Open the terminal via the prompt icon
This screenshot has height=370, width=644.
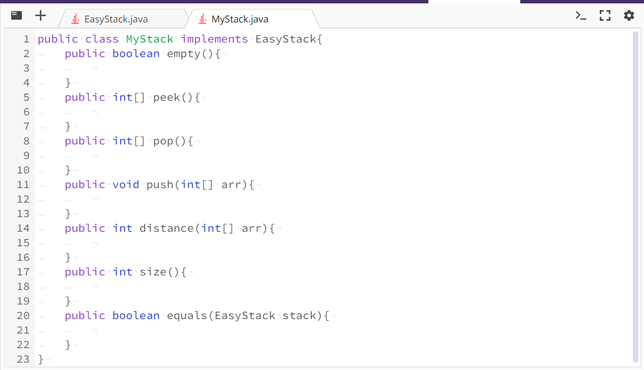[x=581, y=16]
